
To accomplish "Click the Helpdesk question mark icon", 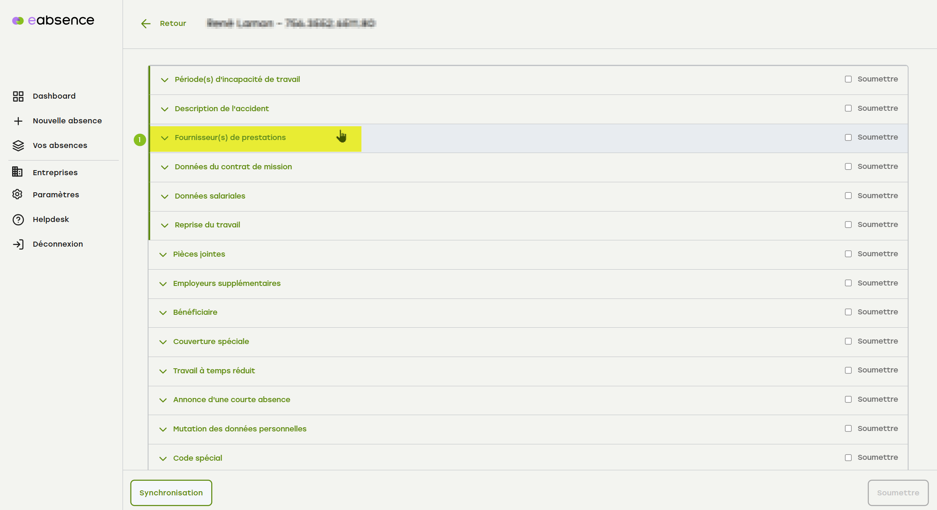I will click(18, 219).
